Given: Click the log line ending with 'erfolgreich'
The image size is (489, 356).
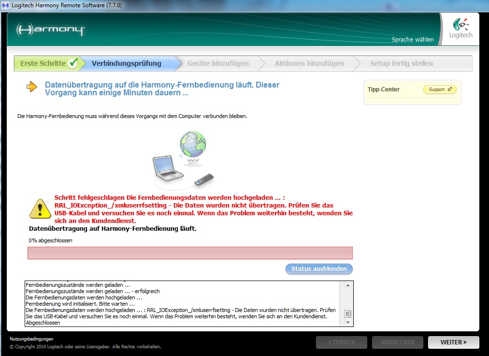Looking at the screenshot, I should [x=93, y=291].
